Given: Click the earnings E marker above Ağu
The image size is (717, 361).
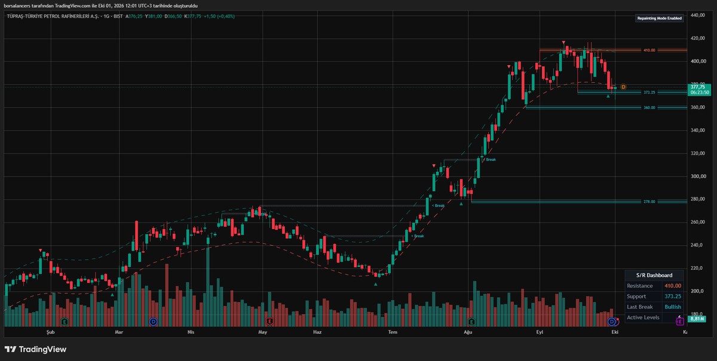Looking at the screenshot, I should pyautogui.click(x=472, y=321).
